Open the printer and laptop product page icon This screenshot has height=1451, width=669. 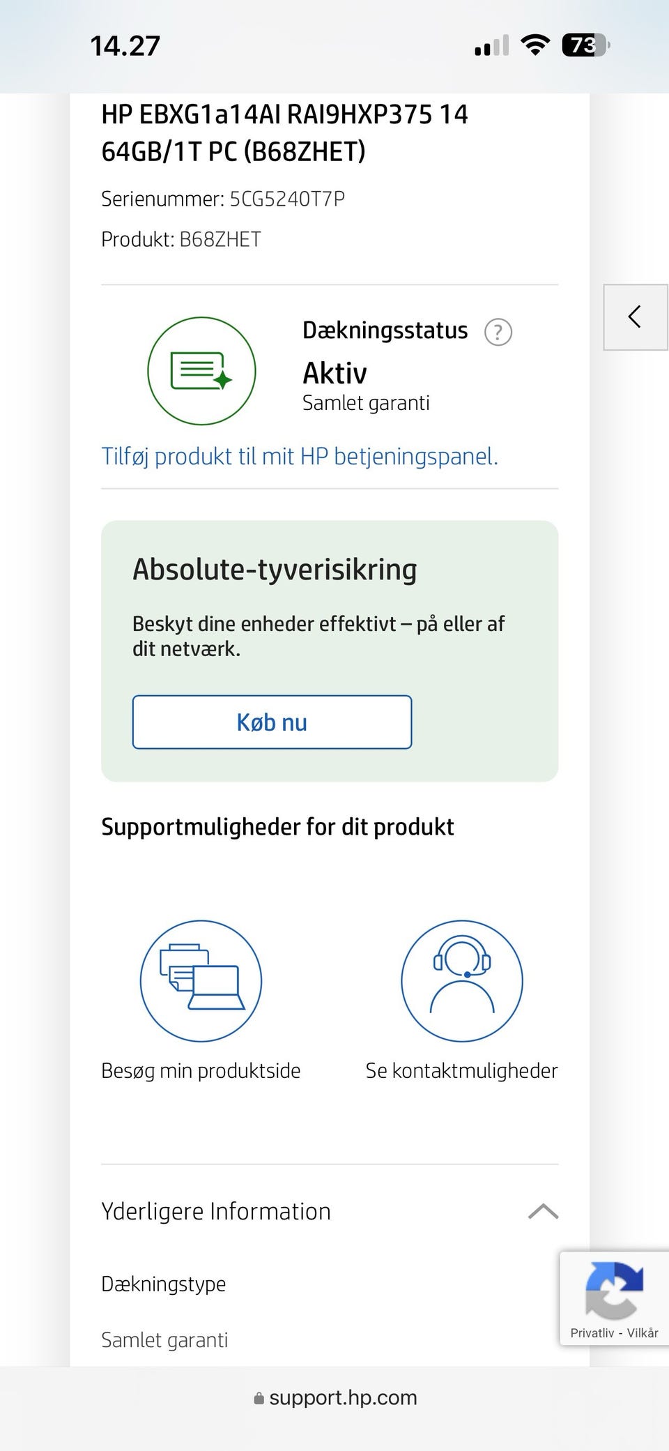pyautogui.click(x=201, y=981)
